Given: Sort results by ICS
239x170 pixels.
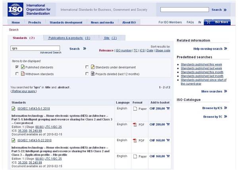Looking at the screenshot, I should [x=142, y=50].
